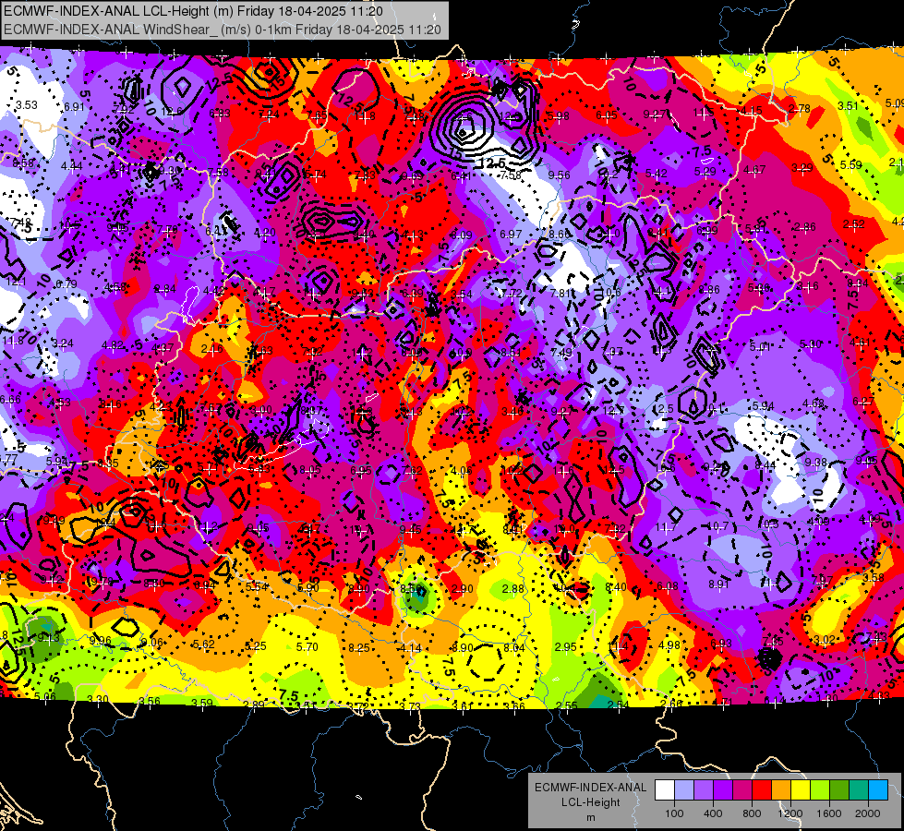Viewport: 904px width, 831px height.
Task: Click the LCL-Height title line at top
Action: [193, 11]
